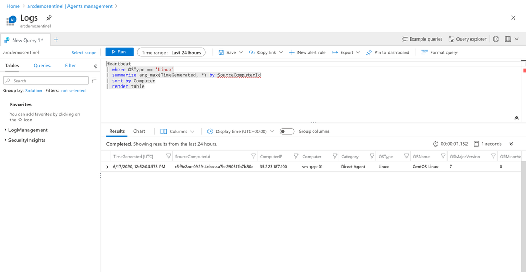Select the 35.223.187.100 cell
This screenshot has height=272, width=526.
(x=273, y=167)
